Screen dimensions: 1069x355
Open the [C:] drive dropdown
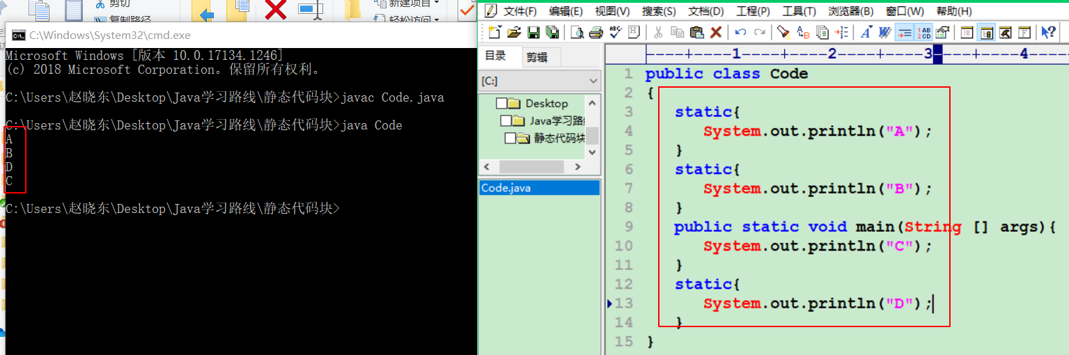click(x=540, y=81)
